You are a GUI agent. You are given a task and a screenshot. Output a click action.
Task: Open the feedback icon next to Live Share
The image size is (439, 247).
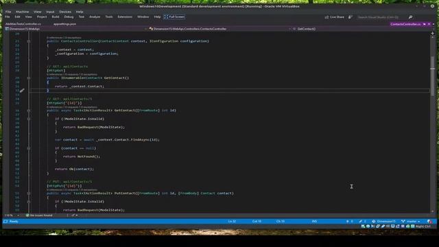(x=351, y=17)
